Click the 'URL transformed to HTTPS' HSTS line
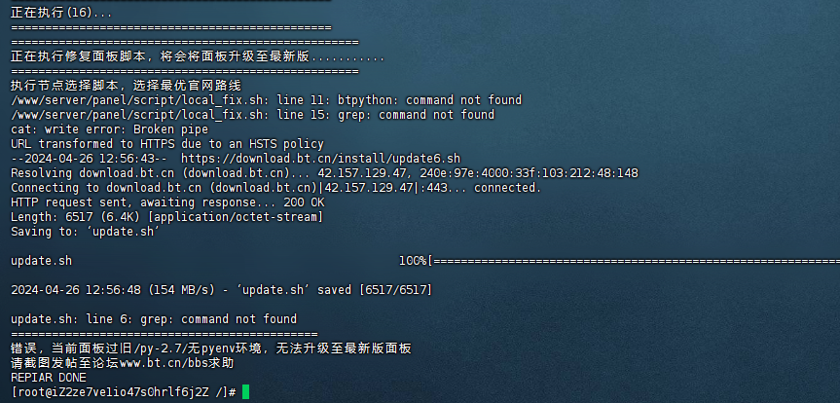Viewport: 840px width, 403px height. [167, 144]
